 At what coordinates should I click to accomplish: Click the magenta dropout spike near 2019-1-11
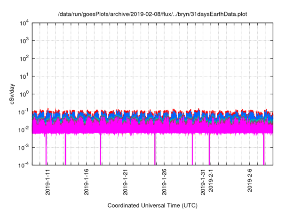tap(46, 150)
